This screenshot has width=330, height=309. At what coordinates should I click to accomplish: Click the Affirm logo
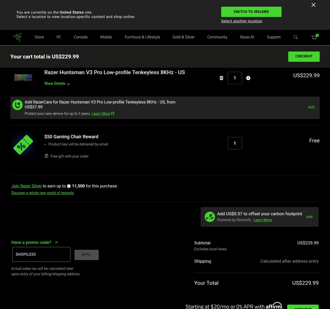pyautogui.click(x=274, y=306)
